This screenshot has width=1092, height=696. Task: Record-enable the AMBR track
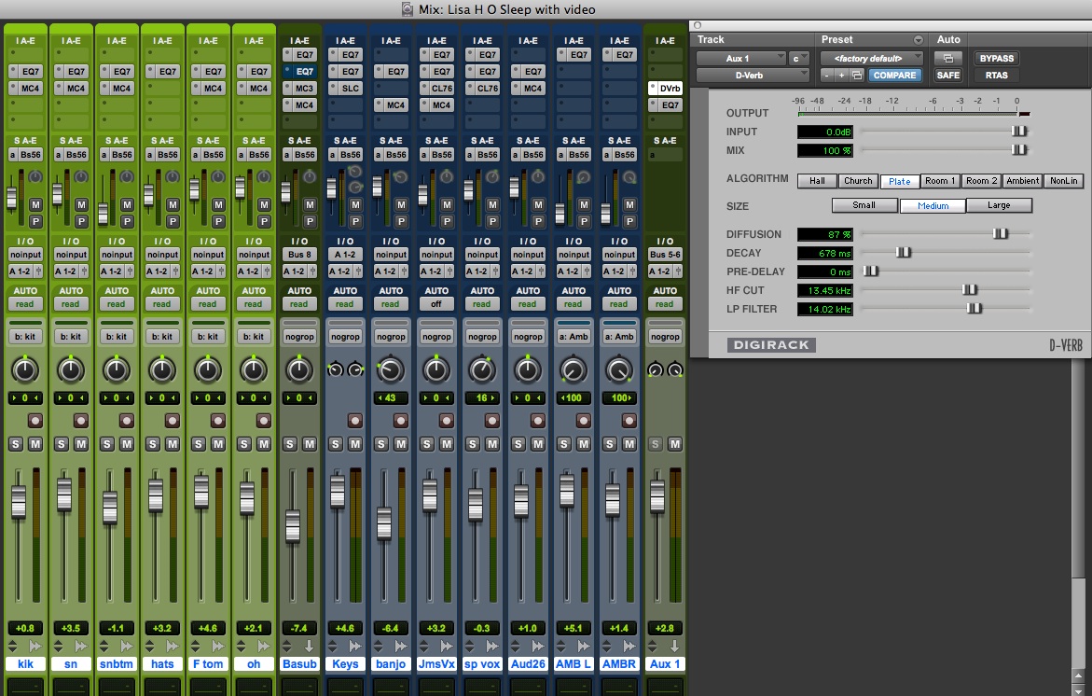click(629, 420)
